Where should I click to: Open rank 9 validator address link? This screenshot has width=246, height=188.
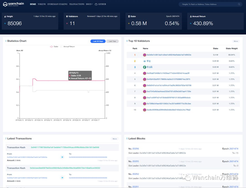click(169, 104)
